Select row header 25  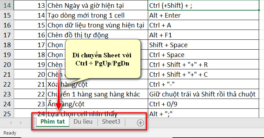(7, 113)
